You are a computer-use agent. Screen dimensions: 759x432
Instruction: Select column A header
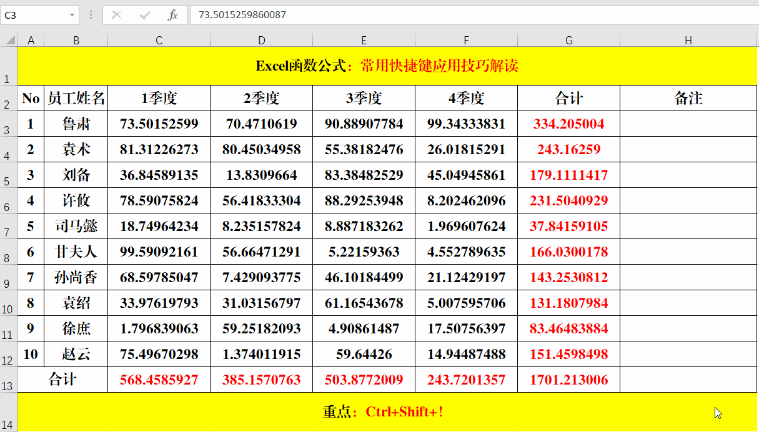pos(31,41)
